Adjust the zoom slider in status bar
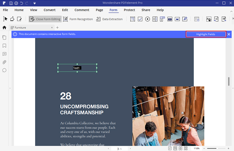The width and height of the screenshot is (234, 151). point(217,149)
